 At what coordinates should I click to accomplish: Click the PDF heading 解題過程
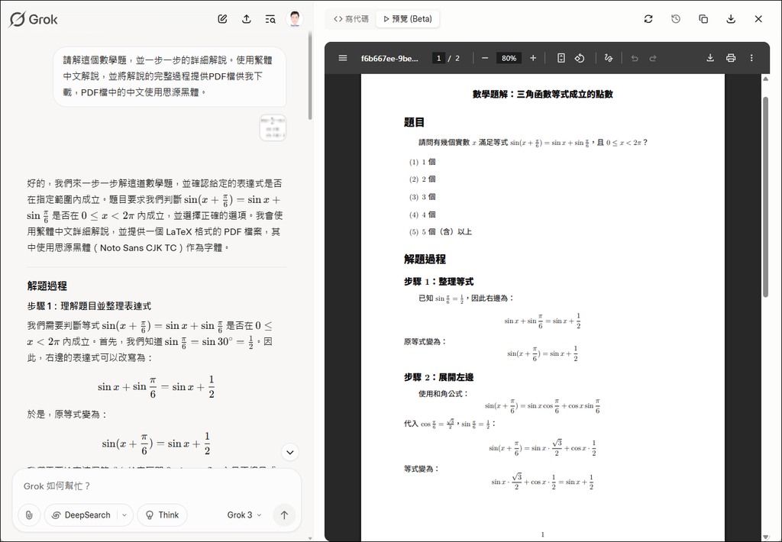425,260
